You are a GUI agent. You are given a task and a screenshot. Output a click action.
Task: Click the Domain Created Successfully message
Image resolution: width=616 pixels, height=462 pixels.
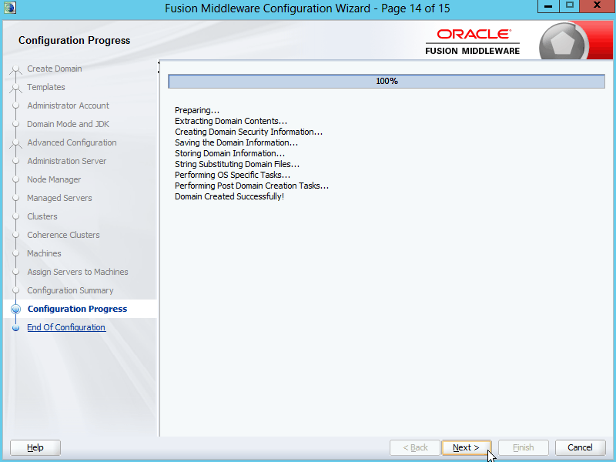point(229,196)
